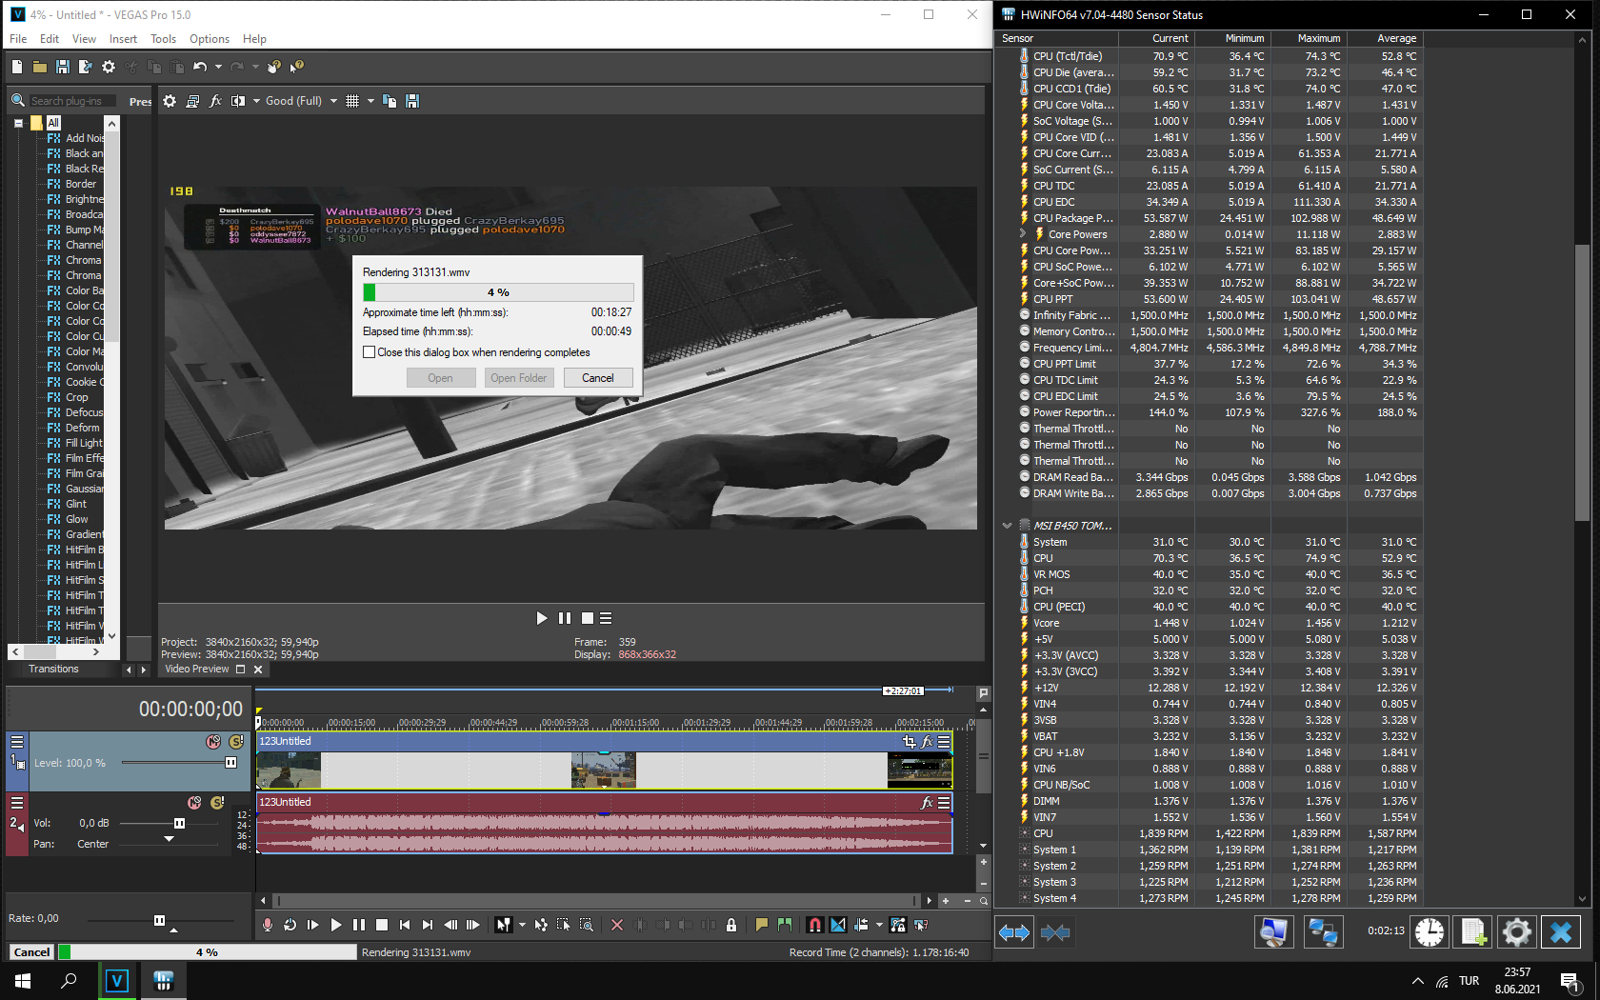Click the Pause button under Video Preview
The height and width of the screenshot is (1000, 1600).
point(565,618)
